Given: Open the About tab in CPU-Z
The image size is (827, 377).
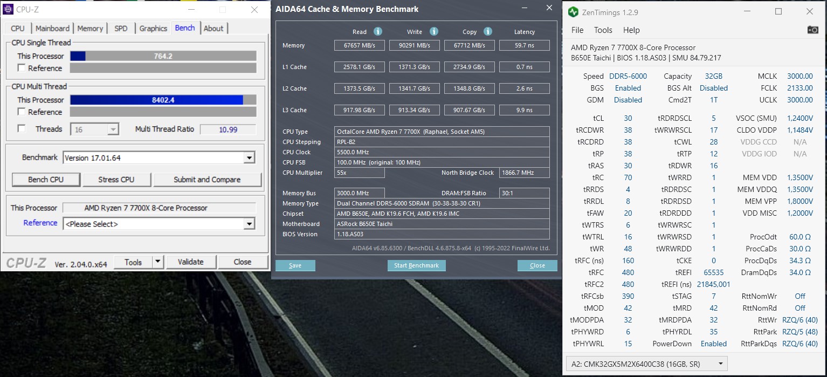Looking at the screenshot, I should coord(213,28).
